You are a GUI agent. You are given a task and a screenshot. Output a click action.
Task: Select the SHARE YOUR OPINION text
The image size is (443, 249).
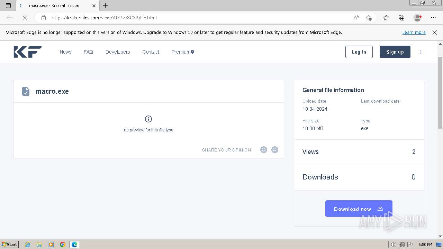[226, 150]
